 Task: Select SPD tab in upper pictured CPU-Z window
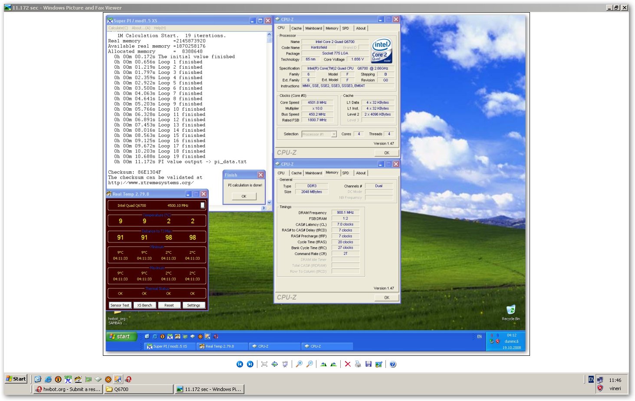[345, 28]
